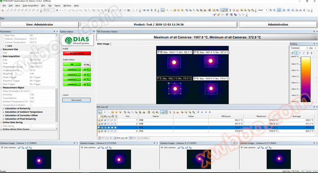Click the open file icon in main toolbar
This screenshot has height=173, width=318.
click(x=3, y=10)
